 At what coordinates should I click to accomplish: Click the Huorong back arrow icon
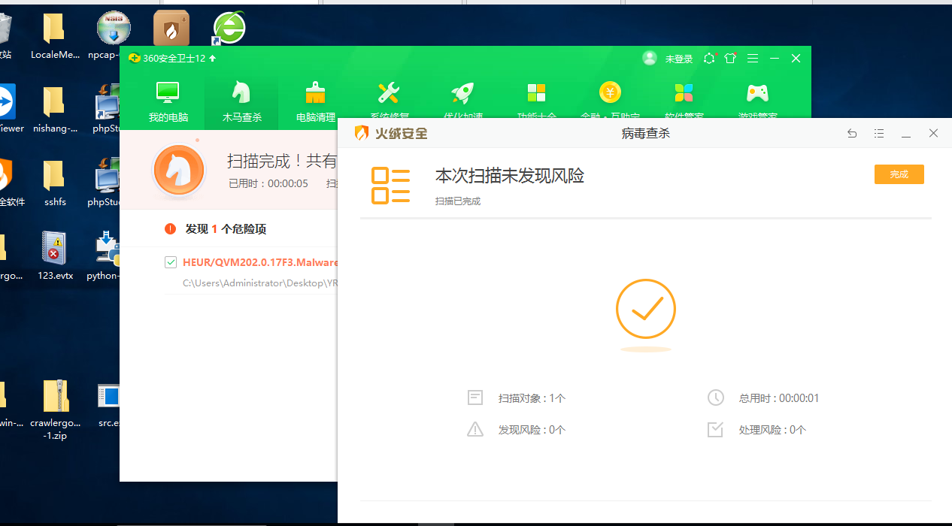pyautogui.click(x=852, y=133)
